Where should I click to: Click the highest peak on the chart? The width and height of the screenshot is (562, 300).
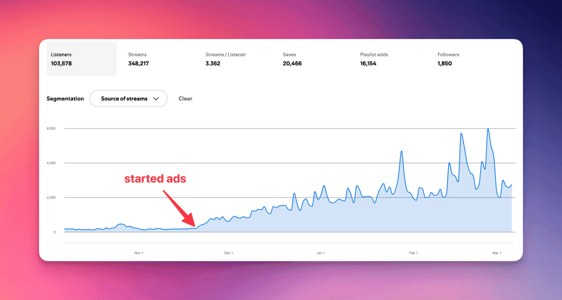pyautogui.click(x=488, y=129)
